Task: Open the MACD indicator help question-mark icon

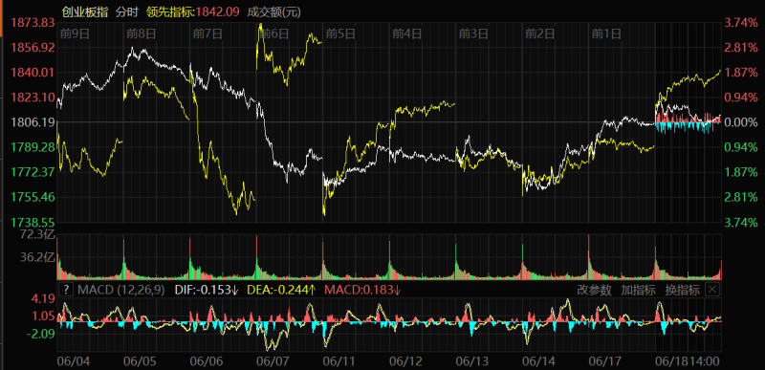Action: click(x=65, y=290)
